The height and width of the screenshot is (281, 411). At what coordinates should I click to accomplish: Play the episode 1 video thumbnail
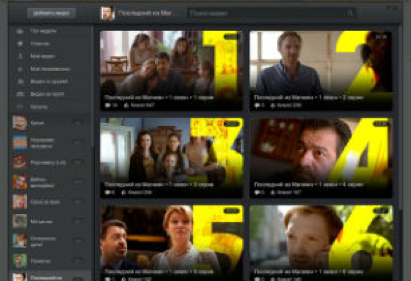[x=171, y=70]
